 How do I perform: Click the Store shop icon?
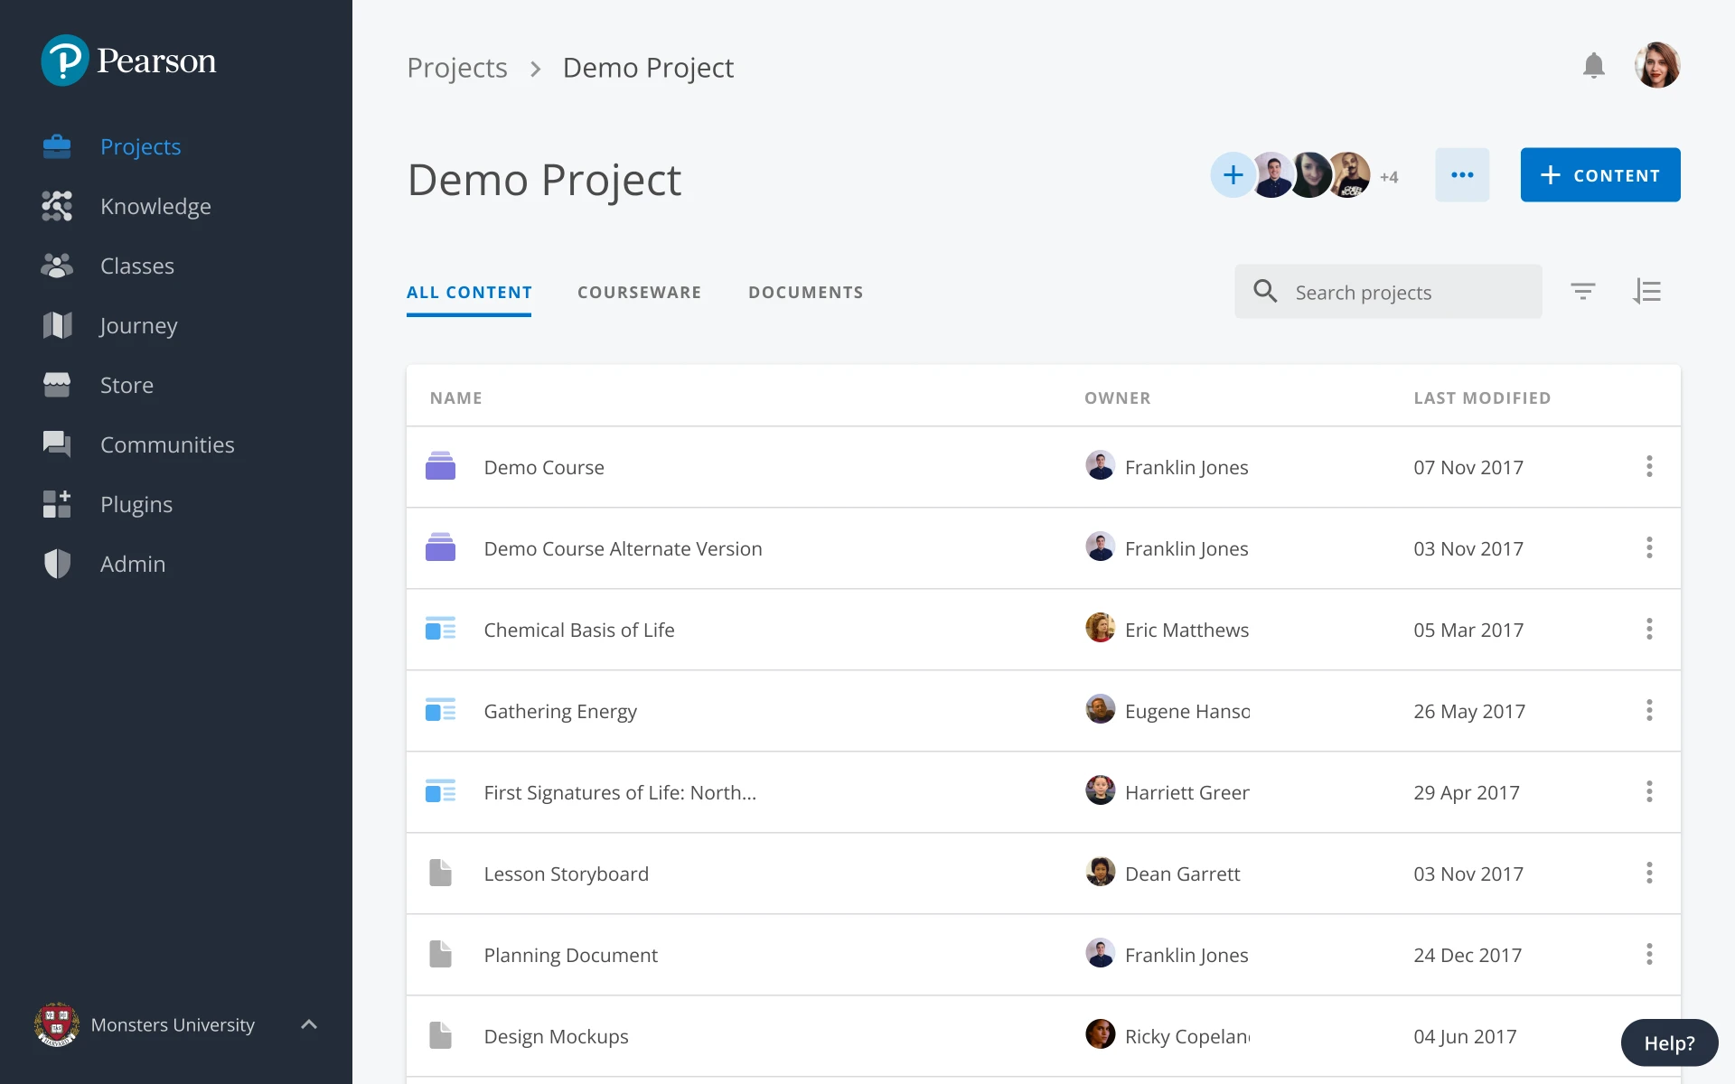[x=57, y=385]
